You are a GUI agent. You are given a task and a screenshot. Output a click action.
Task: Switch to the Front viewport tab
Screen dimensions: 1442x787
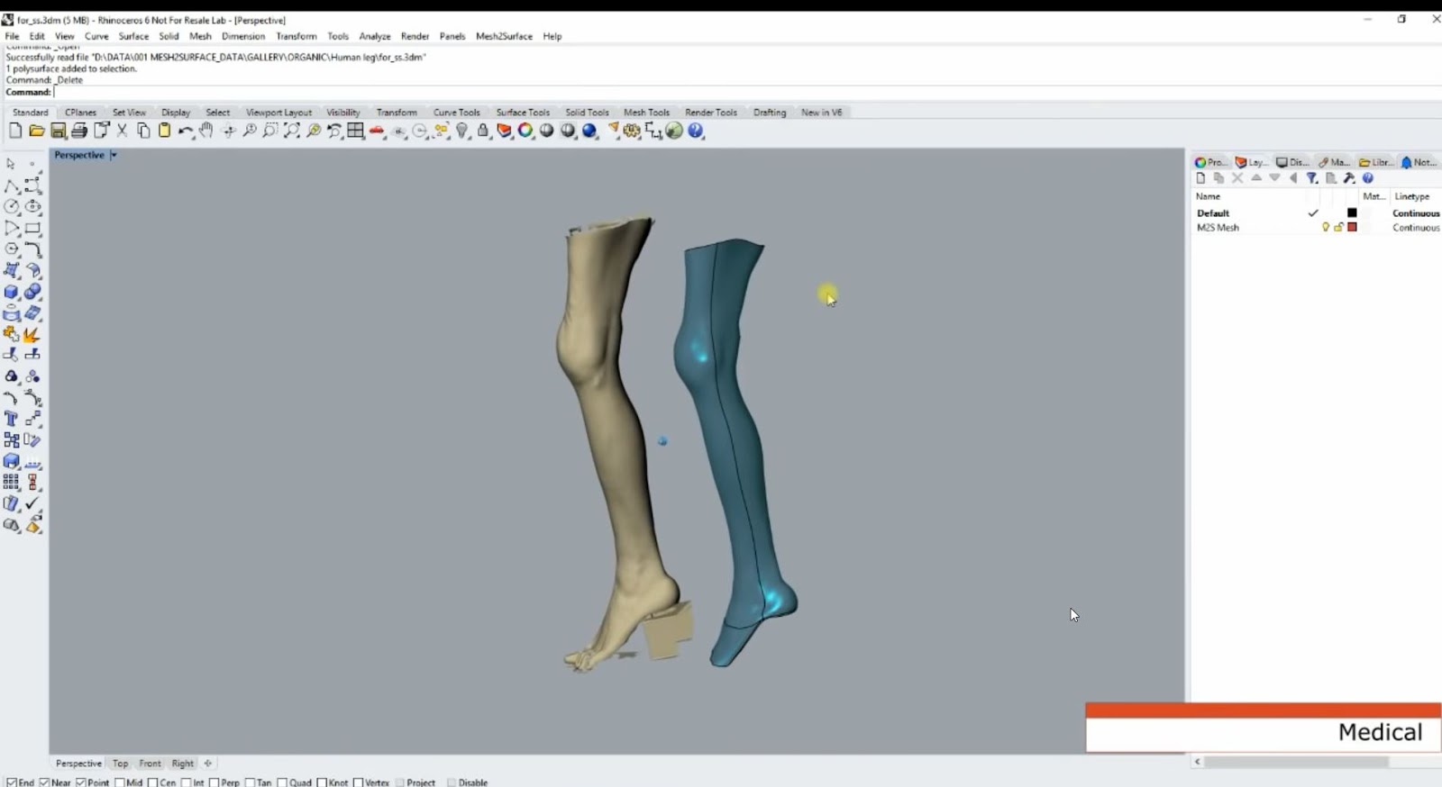pos(150,764)
